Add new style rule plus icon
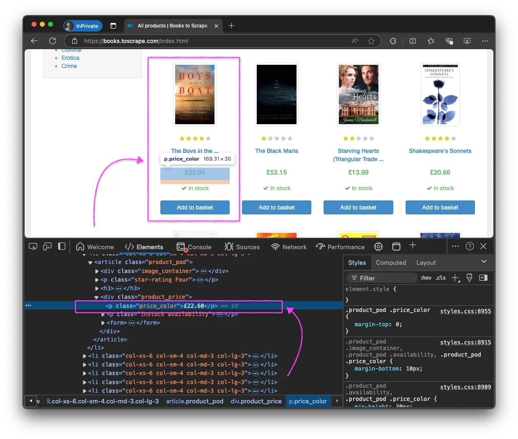Image resolution: width=518 pixels, height=439 pixels. click(x=456, y=278)
